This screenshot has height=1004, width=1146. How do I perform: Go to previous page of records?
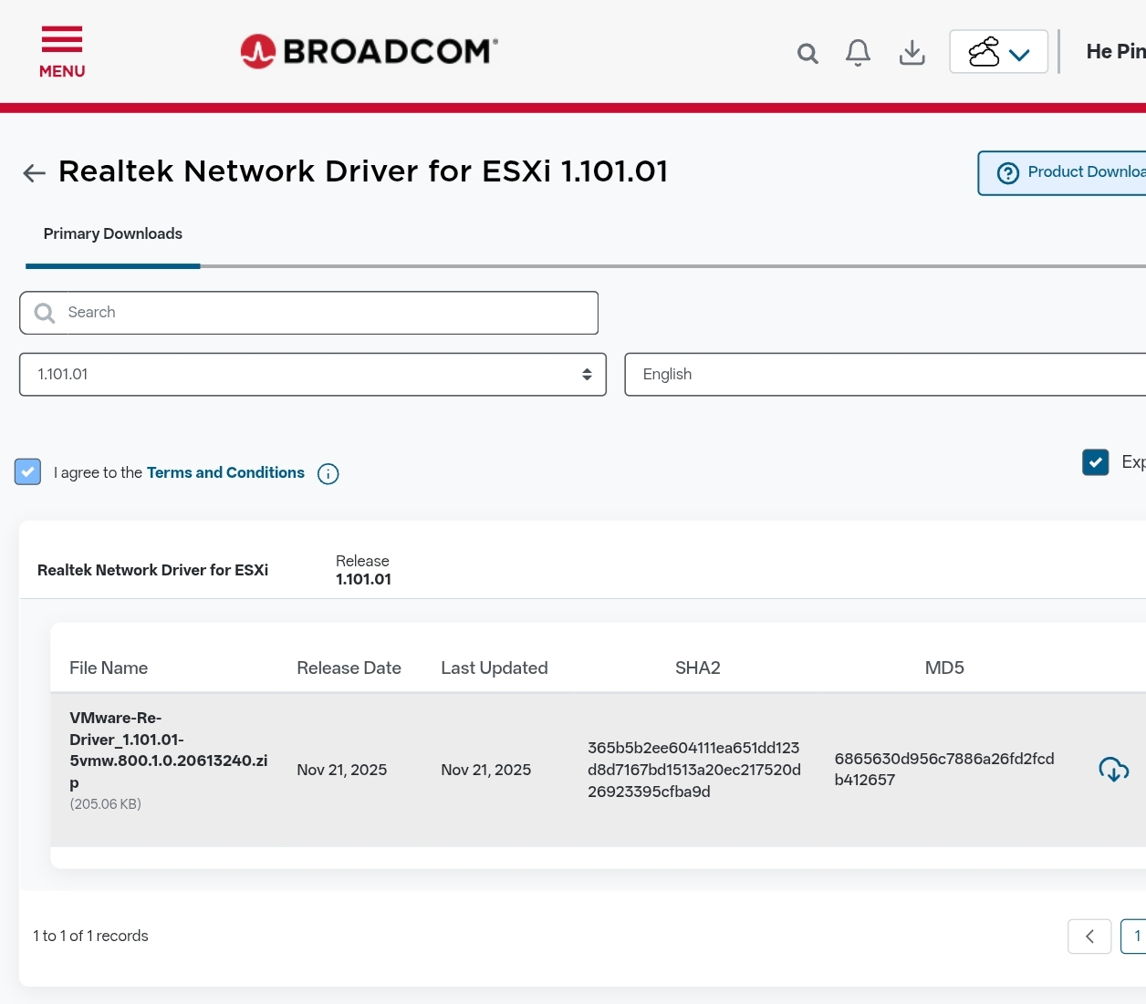point(1089,937)
